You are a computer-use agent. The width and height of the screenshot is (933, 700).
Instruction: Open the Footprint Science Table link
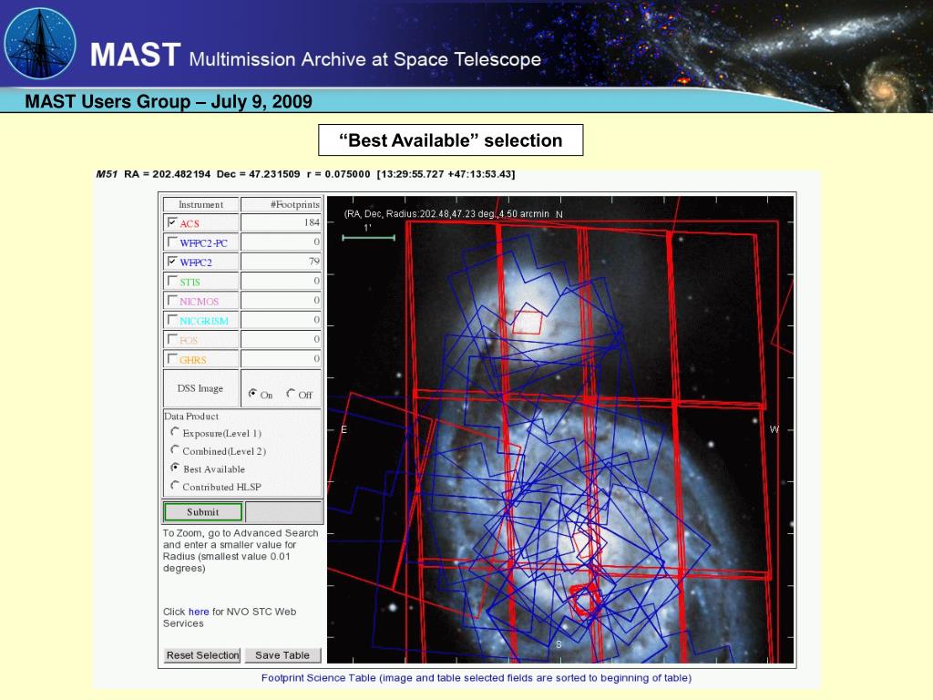pos(476,677)
